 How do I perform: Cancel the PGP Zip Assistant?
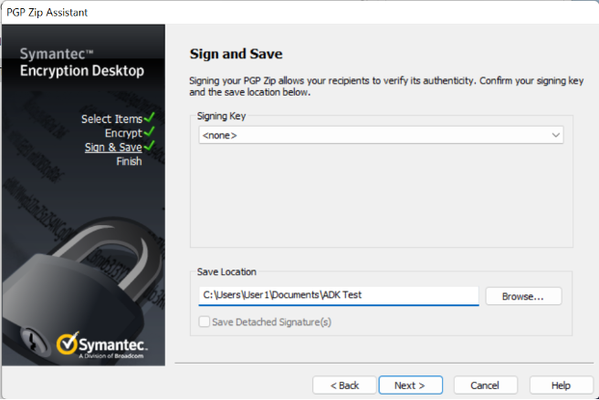tap(485, 385)
